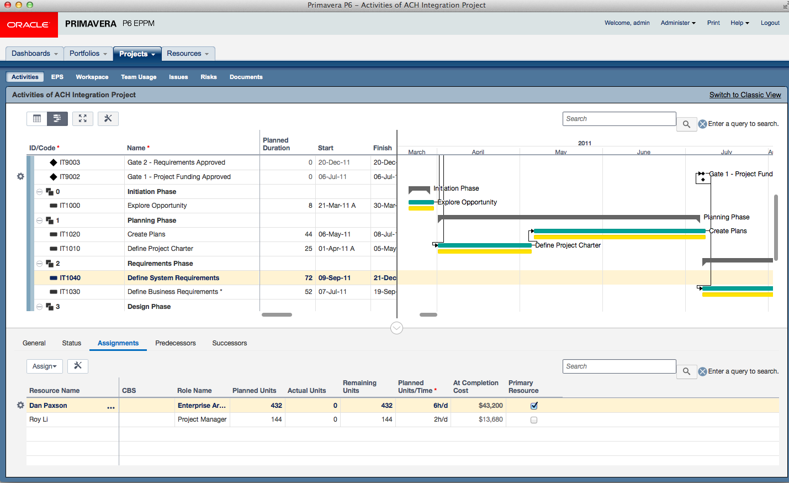
Task: Click the milestone diamond icon for IT9002
Action: coord(54,177)
